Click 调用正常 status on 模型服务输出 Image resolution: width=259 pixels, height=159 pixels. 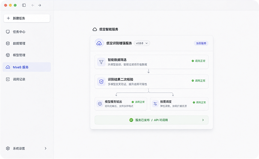[138, 102]
